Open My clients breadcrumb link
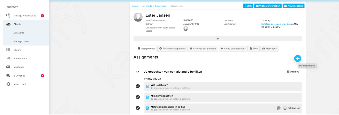This screenshot has width=339, height=115. point(147,6)
